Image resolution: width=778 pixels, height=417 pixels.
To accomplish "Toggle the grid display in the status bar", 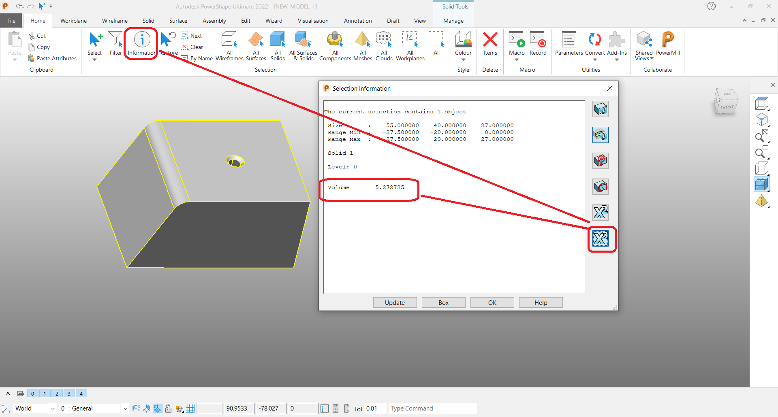I will [x=190, y=408].
